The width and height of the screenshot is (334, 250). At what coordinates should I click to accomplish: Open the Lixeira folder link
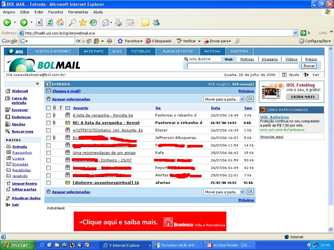(18, 159)
